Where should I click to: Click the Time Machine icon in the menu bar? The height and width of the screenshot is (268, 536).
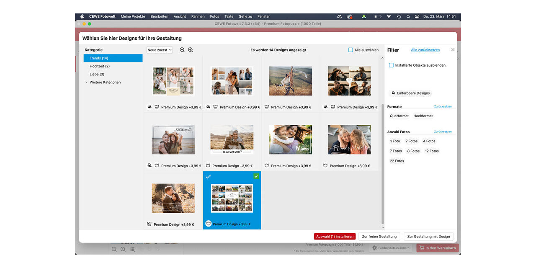[399, 16]
